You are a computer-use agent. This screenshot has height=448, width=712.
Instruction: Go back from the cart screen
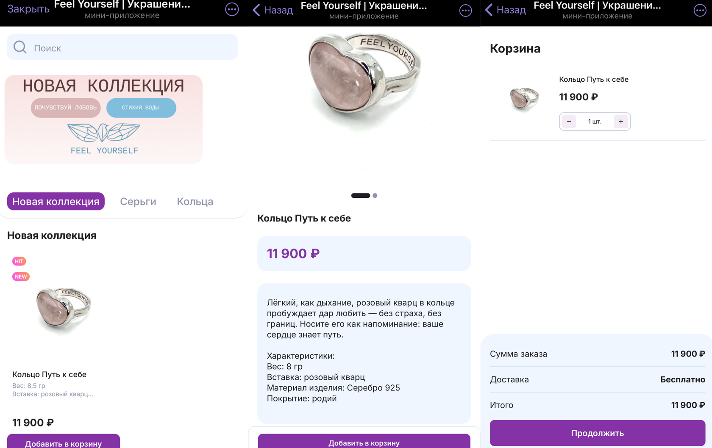pyautogui.click(x=505, y=10)
